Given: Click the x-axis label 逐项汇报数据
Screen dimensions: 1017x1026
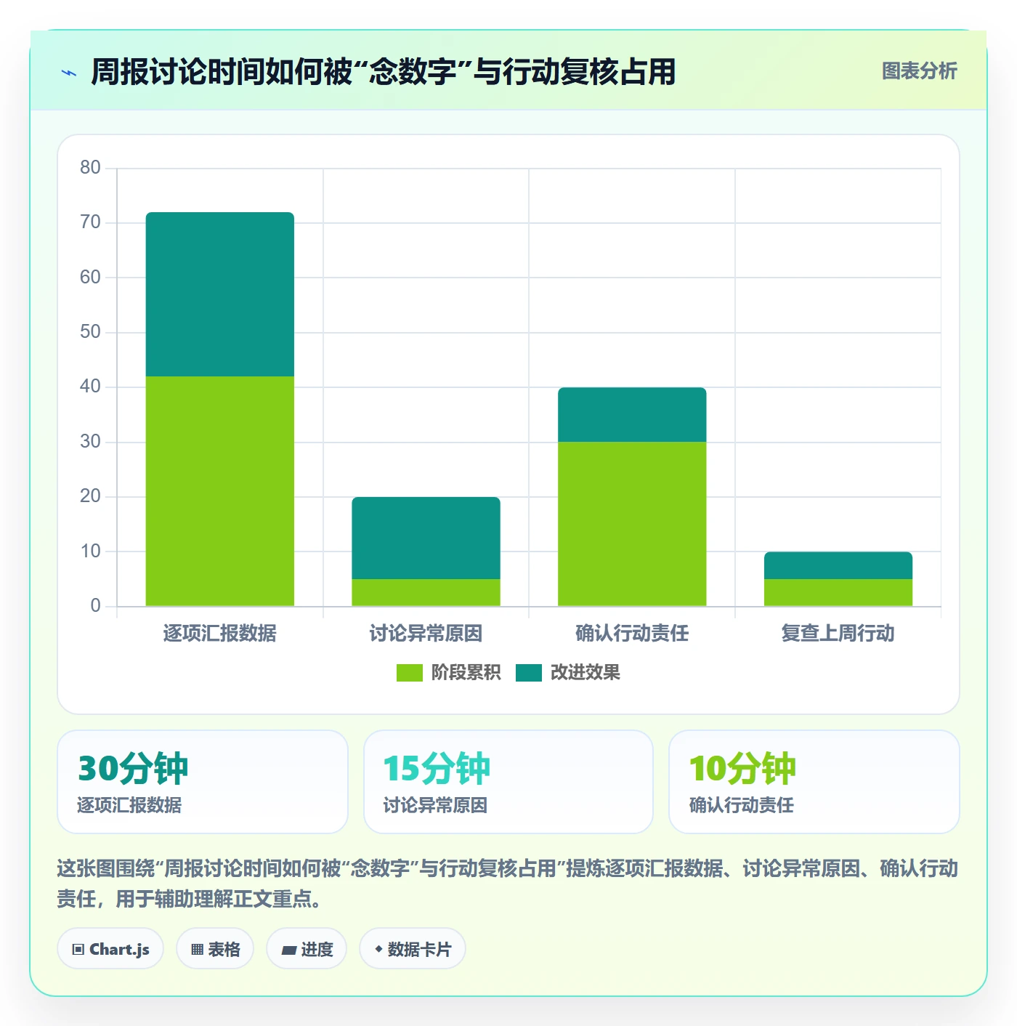Looking at the screenshot, I should (x=220, y=634).
